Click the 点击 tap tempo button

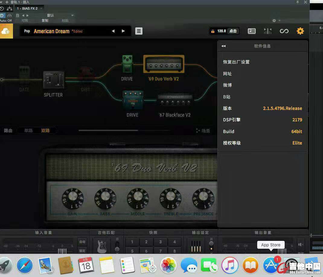click(x=233, y=31)
